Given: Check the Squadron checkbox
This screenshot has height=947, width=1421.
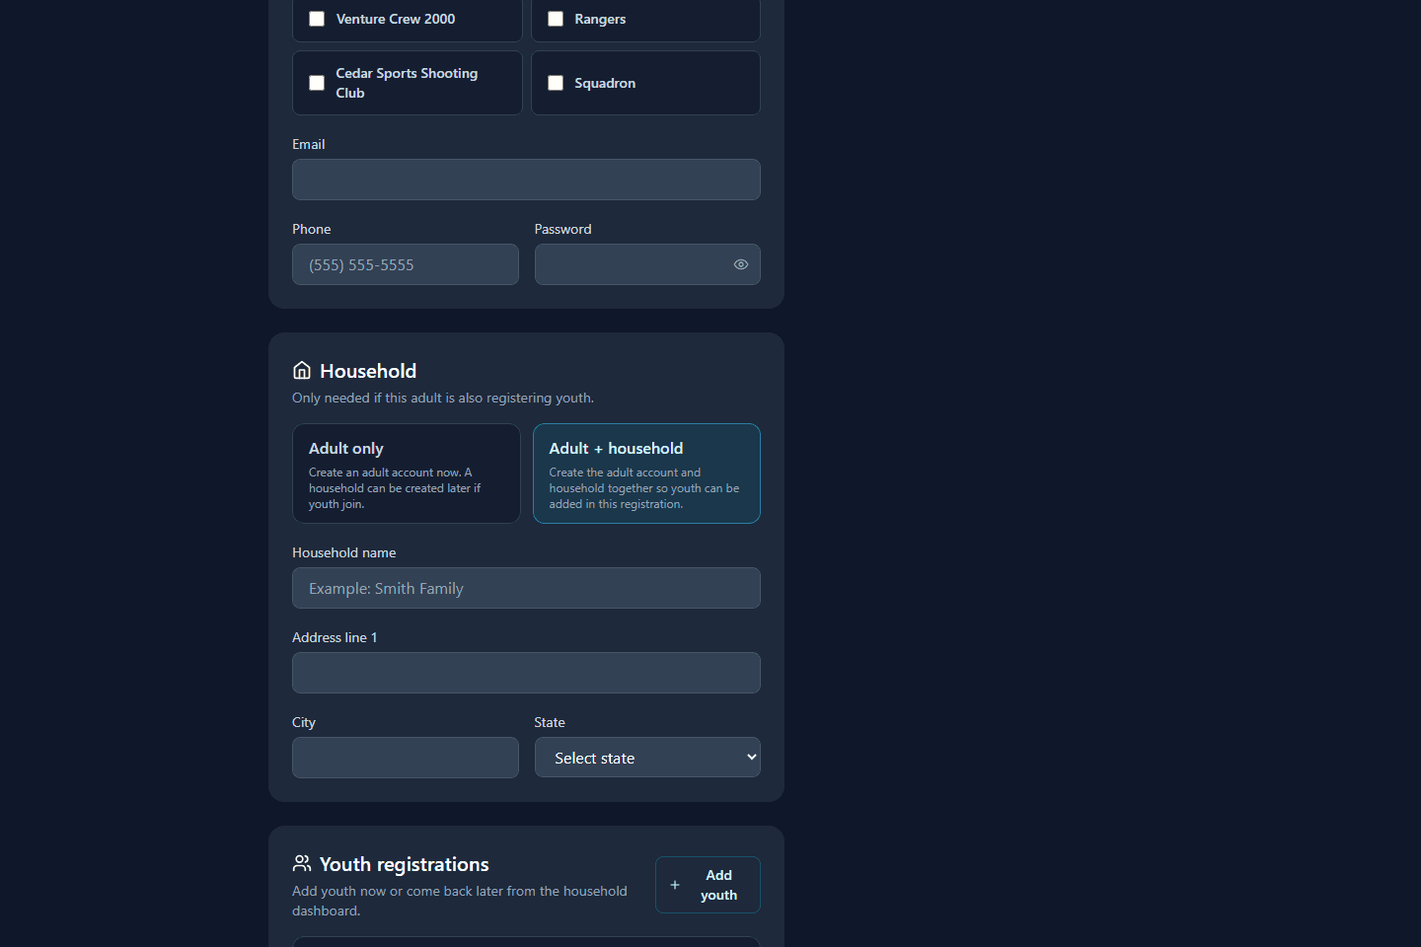Looking at the screenshot, I should pos(556,83).
